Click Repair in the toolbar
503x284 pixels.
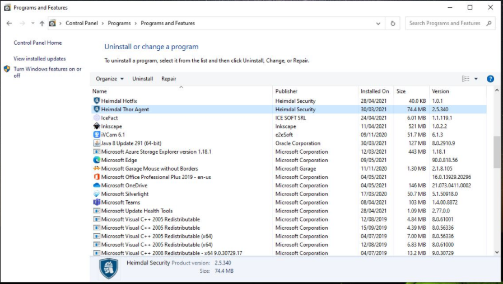click(169, 79)
